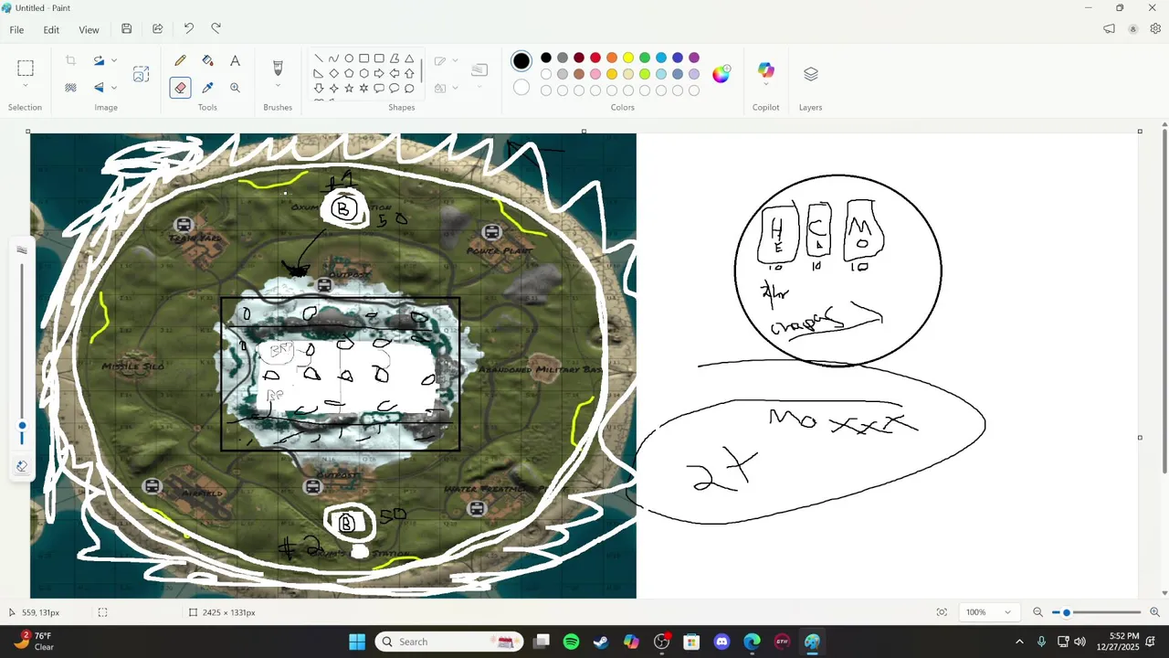Click the zoom in plus icon
This screenshot has height=658, width=1169.
click(1154, 612)
